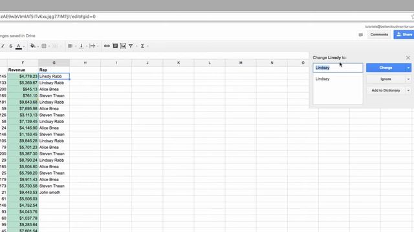414x232 pixels.
Task: Expand the Ignore button dropdown arrow
Action: (408, 79)
